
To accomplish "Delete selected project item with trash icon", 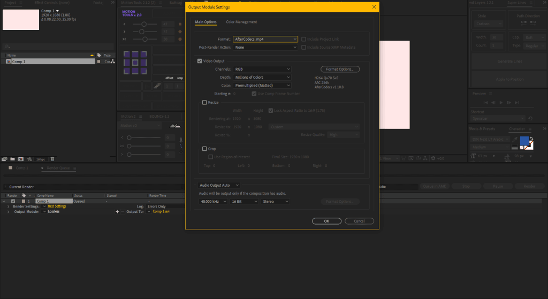I will pos(52,159).
